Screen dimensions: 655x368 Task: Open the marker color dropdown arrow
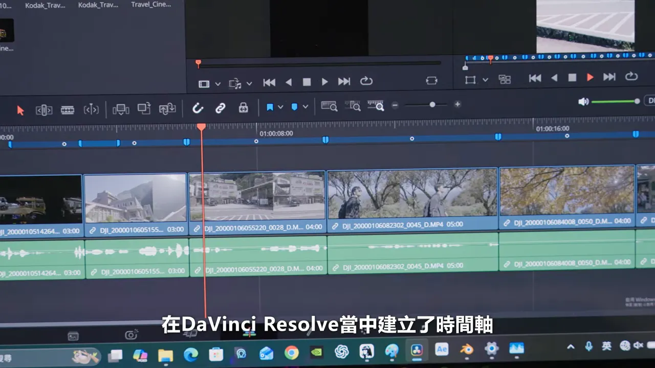point(305,107)
